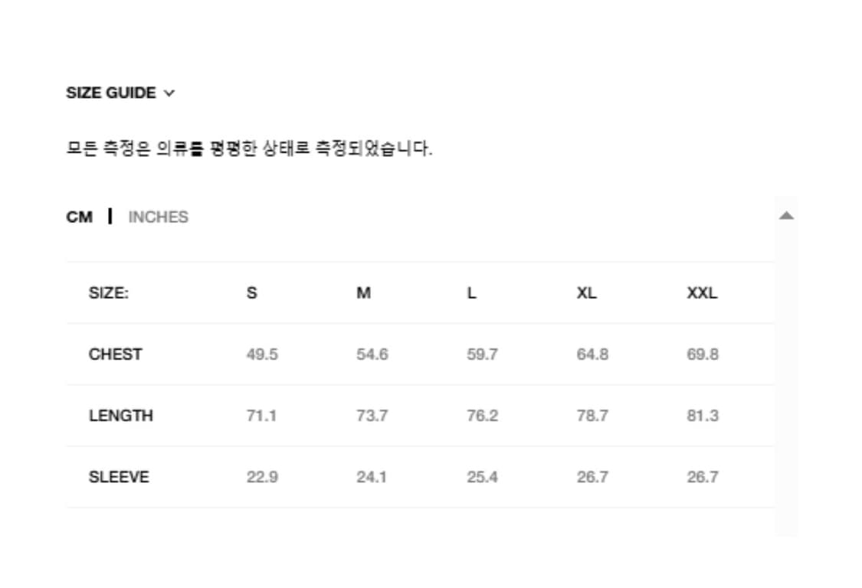
Task: Click the scrollbar up arrow
Action: pos(786,216)
